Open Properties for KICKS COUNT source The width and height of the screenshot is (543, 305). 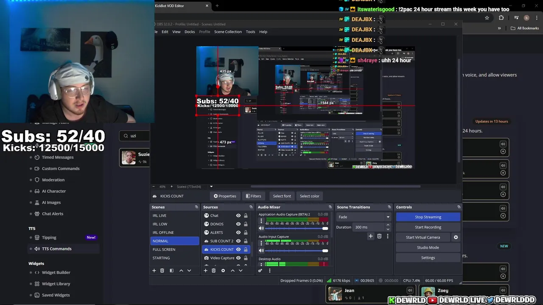coord(225,196)
